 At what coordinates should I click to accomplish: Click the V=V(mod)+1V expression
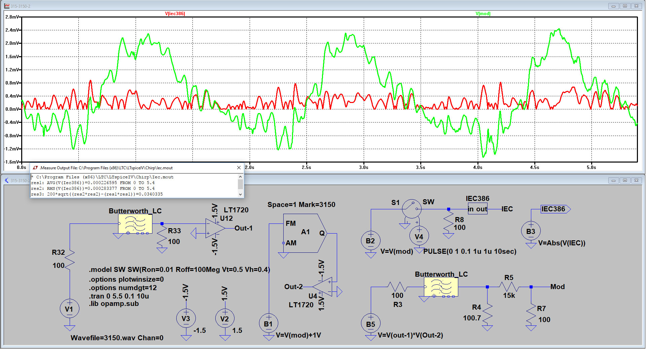pyautogui.click(x=298, y=335)
